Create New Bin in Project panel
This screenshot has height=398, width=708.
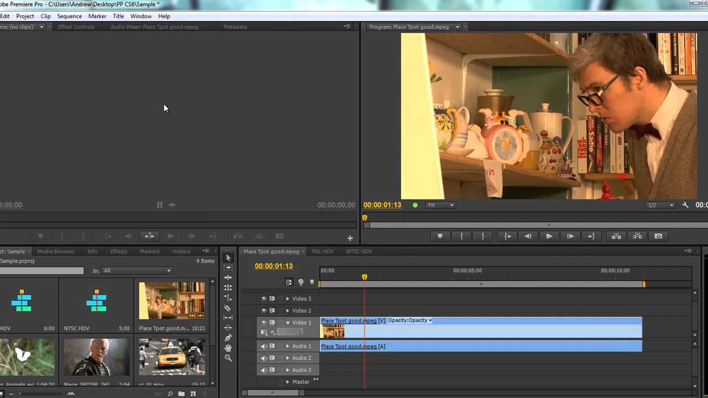[x=181, y=394]
